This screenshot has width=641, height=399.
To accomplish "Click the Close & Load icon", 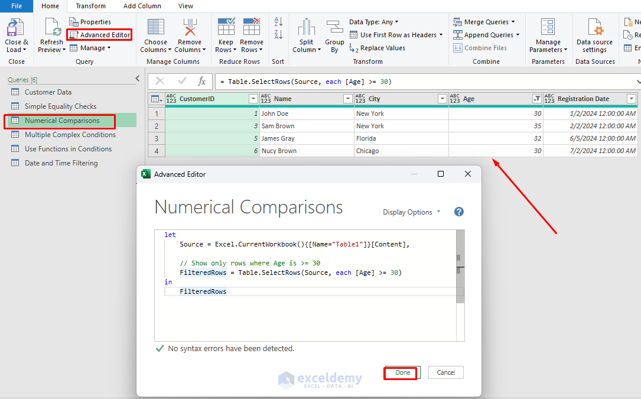I will [x=17, y=27].
